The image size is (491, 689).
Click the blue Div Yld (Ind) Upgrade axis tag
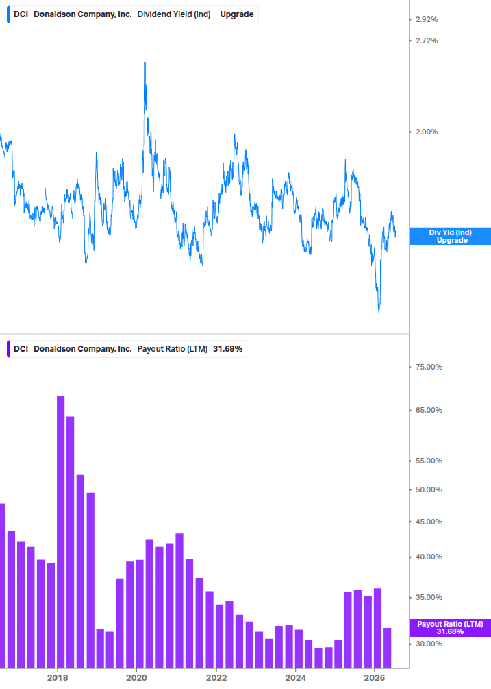(450, 237)
